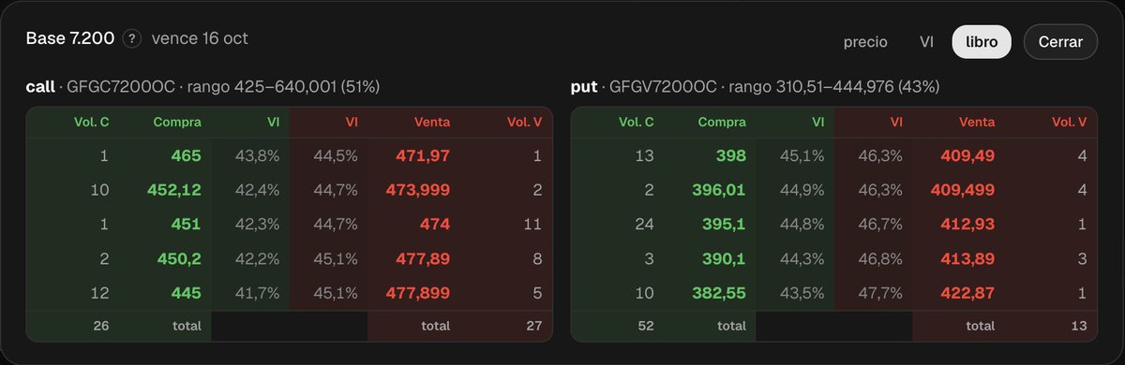Switch to the VI view
This screenshot has width=1125, height=365.
pos(926,41)
